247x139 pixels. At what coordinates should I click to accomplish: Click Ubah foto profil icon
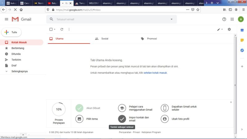coord(165,119)
